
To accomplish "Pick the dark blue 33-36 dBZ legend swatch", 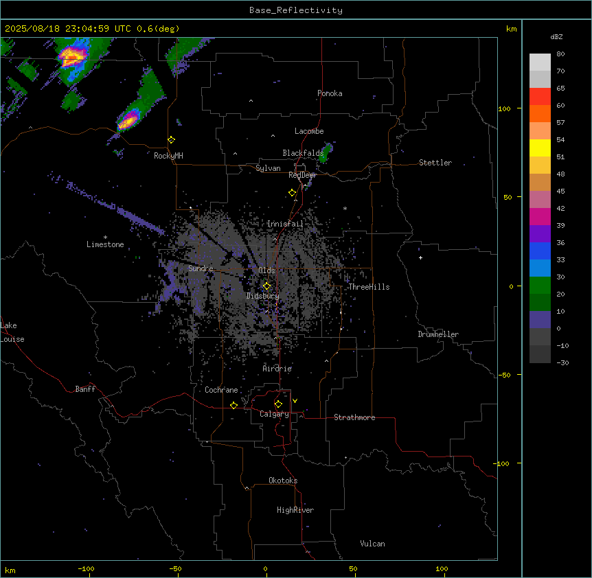I will tap(540, 251).
